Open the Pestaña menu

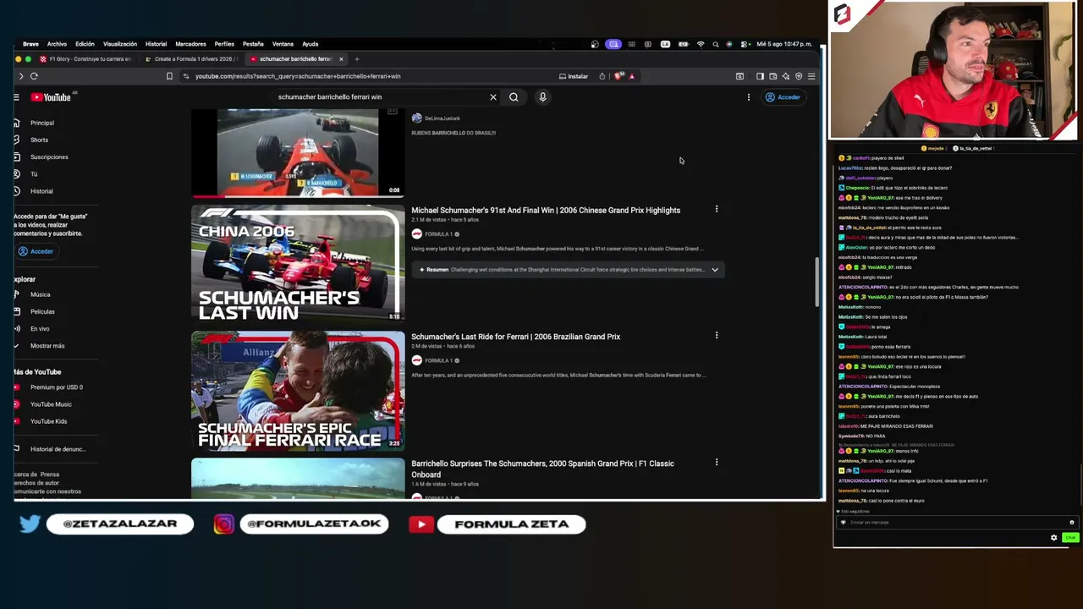pos(253,44)
